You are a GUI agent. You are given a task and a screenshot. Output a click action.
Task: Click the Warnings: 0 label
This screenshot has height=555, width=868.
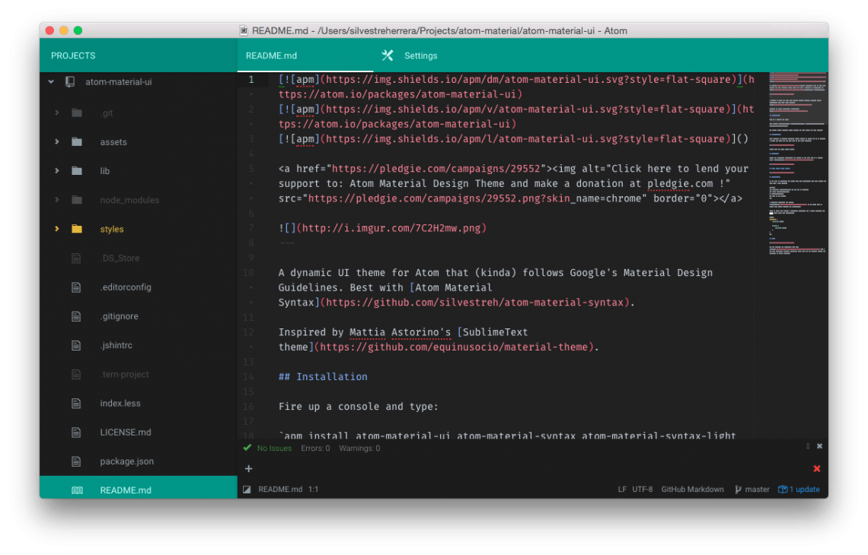pos(359,449)
